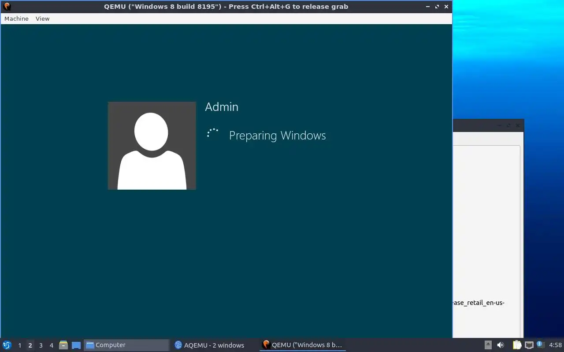This screenshot has width=564, height=352.
Task: Switch to workspace 4
Action: 51,345
